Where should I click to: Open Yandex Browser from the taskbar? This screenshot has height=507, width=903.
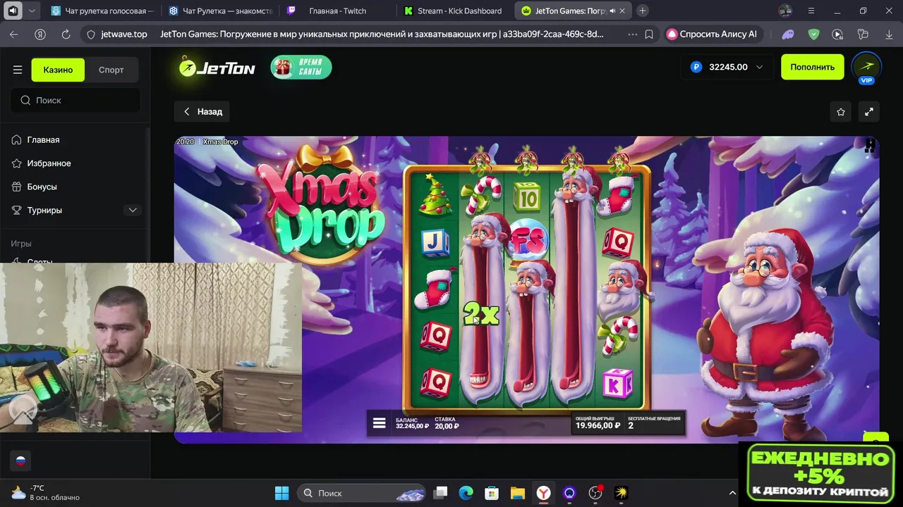543,493
